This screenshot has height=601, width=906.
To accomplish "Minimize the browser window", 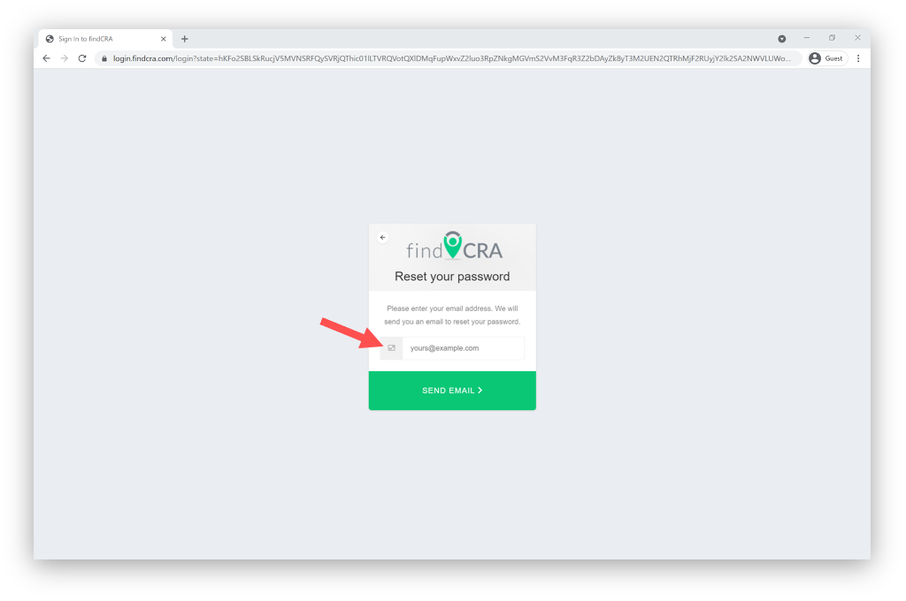I will pyautogui.click(x=807, y=38).
